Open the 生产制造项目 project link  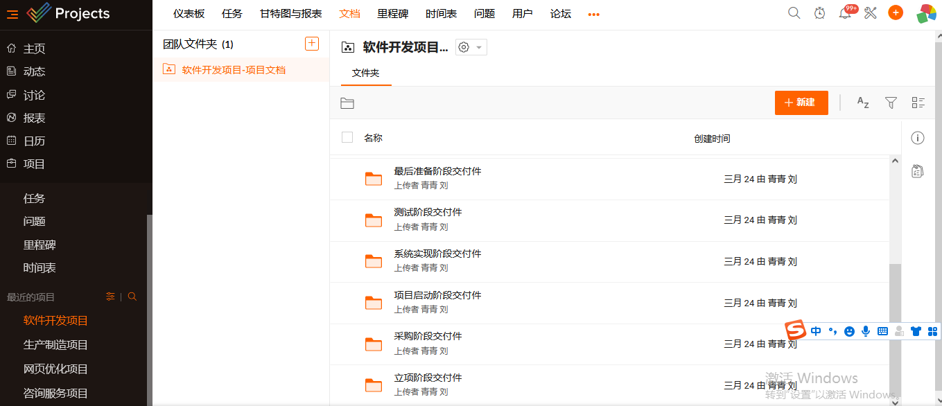pyautogui.click(x=55, y=345)
